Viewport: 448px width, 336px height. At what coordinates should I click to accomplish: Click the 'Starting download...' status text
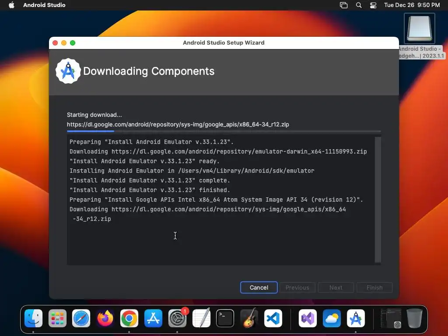click(94, 115)
